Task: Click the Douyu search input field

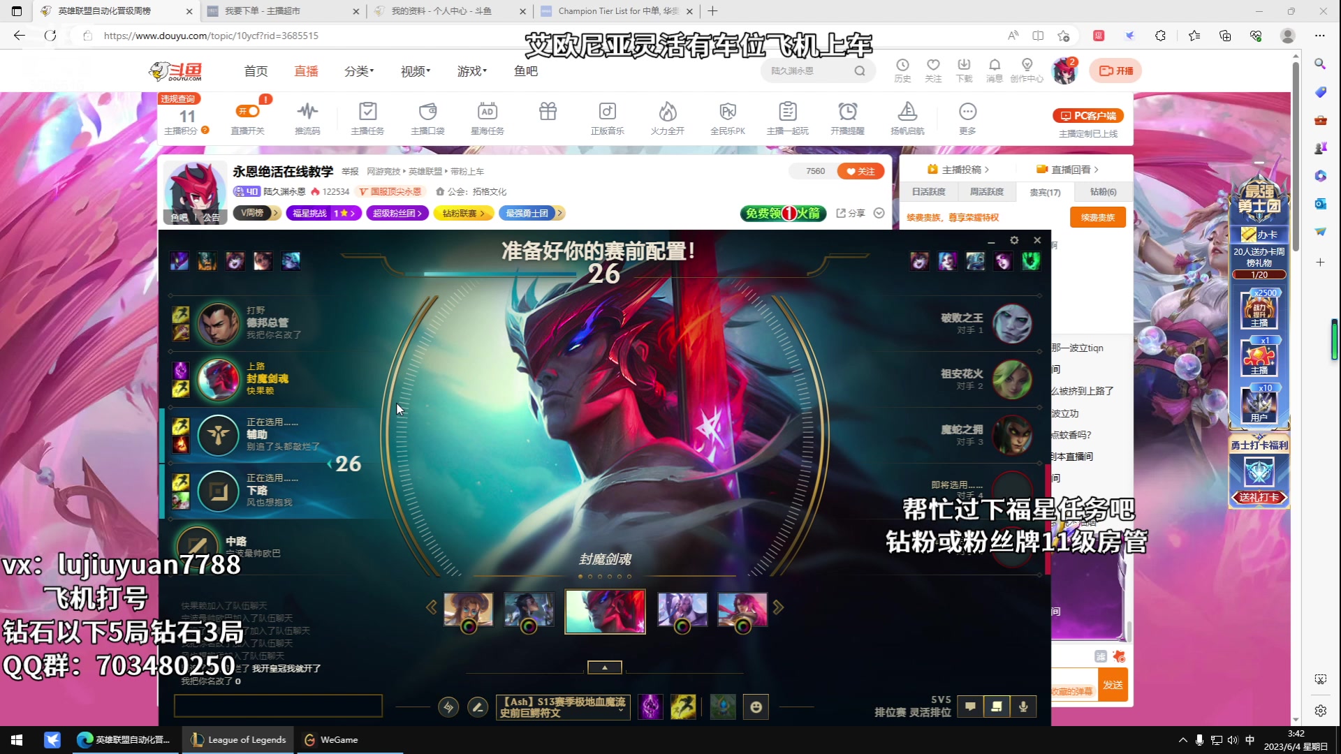Action: (808, 71)
